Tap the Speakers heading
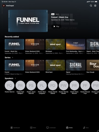The height and width of the screenshot is (132, 99). pyautogui.click(x=9, y=78)
